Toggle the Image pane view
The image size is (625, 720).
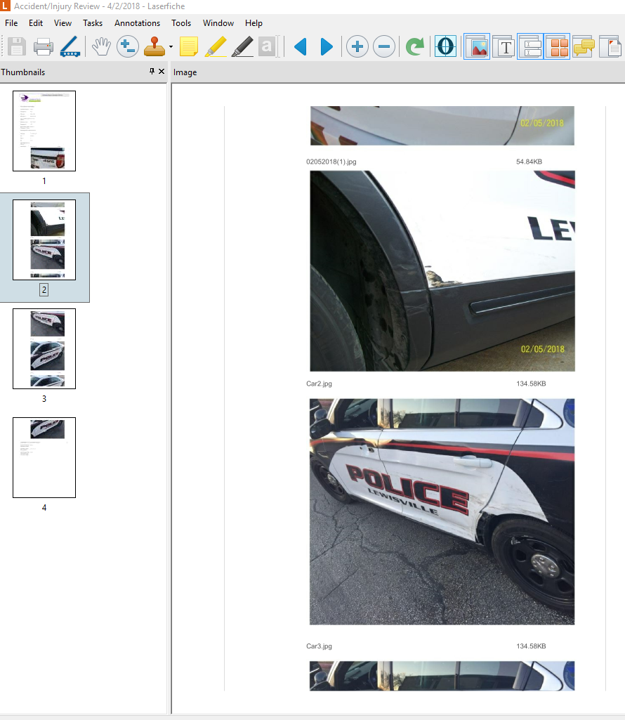click(x=477, y=46)
